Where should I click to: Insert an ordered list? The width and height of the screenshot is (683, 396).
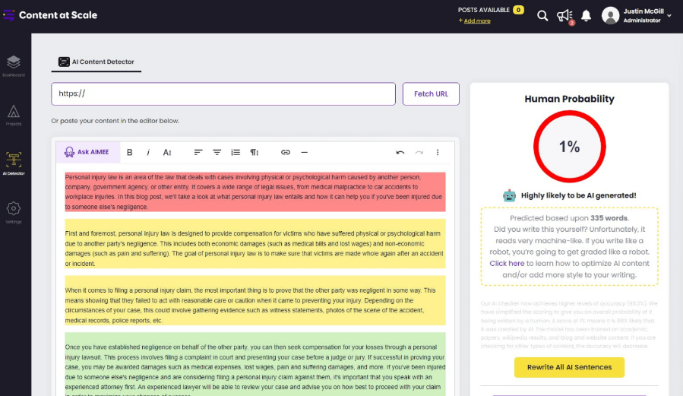point(236,153)
